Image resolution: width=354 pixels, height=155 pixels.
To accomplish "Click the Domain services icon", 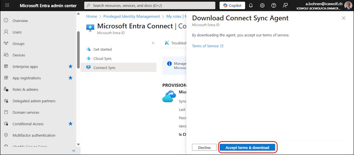I will pyautogui.click(x=6, y=112).
